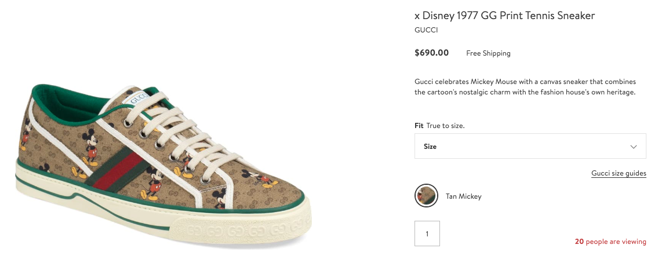Select the Tan Mickey color swatch

426,196
